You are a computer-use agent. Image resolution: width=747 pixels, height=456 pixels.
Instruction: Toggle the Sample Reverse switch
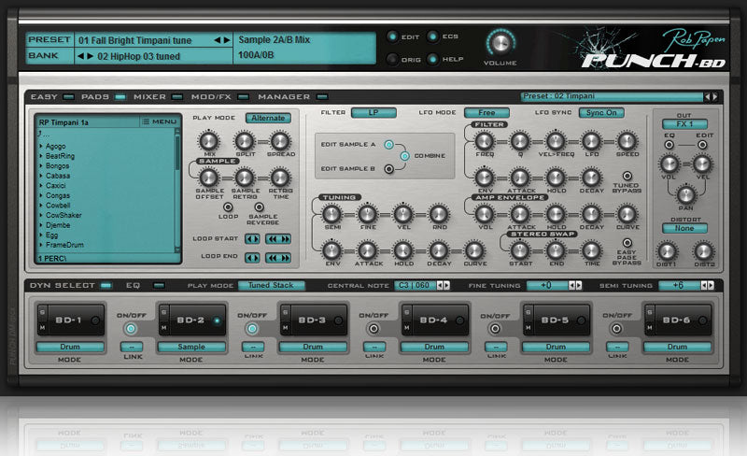point(260,207)
